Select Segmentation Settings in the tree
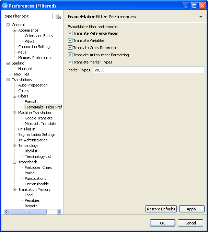The width and height of the screenshot is (208, 232). 37,135
